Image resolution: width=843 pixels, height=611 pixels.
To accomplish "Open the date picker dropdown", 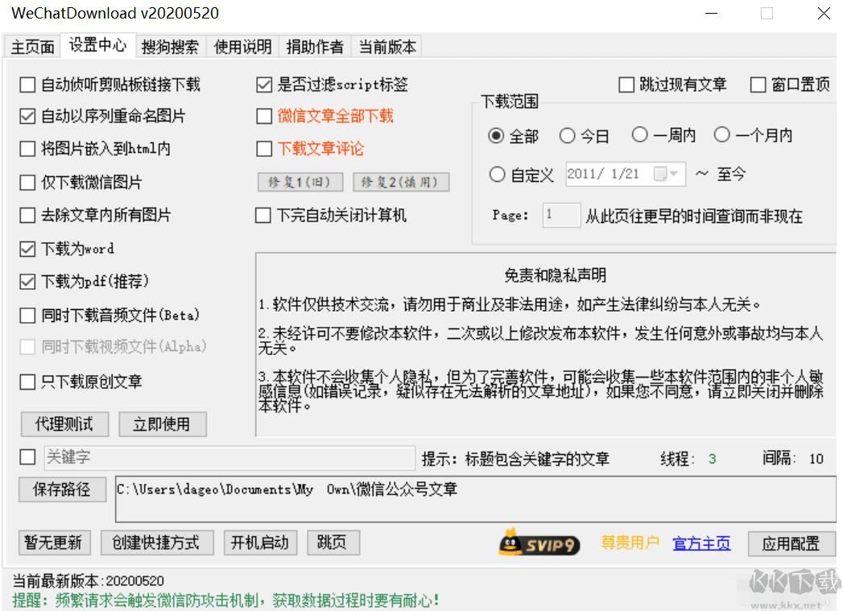I will point(673,173).
